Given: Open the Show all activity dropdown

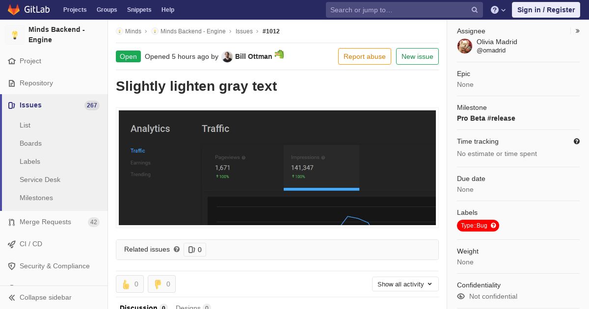Looking at the screenshot, I should [405, 284].
